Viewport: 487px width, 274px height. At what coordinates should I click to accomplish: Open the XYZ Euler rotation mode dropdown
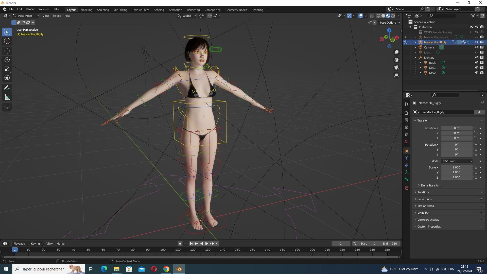click(x=457, y=161)
